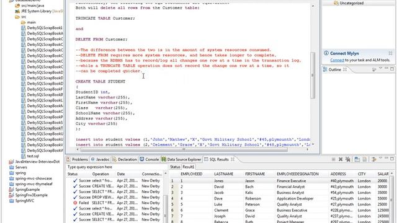Click the Connect Mylyn info icon

[x=326, y=53]
